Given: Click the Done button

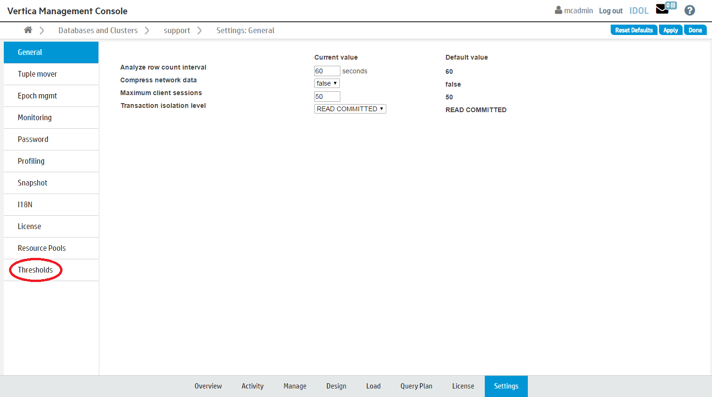Looking at the screenshot, I should coord(695,30).
